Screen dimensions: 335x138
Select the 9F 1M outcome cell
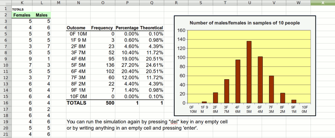(78, 90)
